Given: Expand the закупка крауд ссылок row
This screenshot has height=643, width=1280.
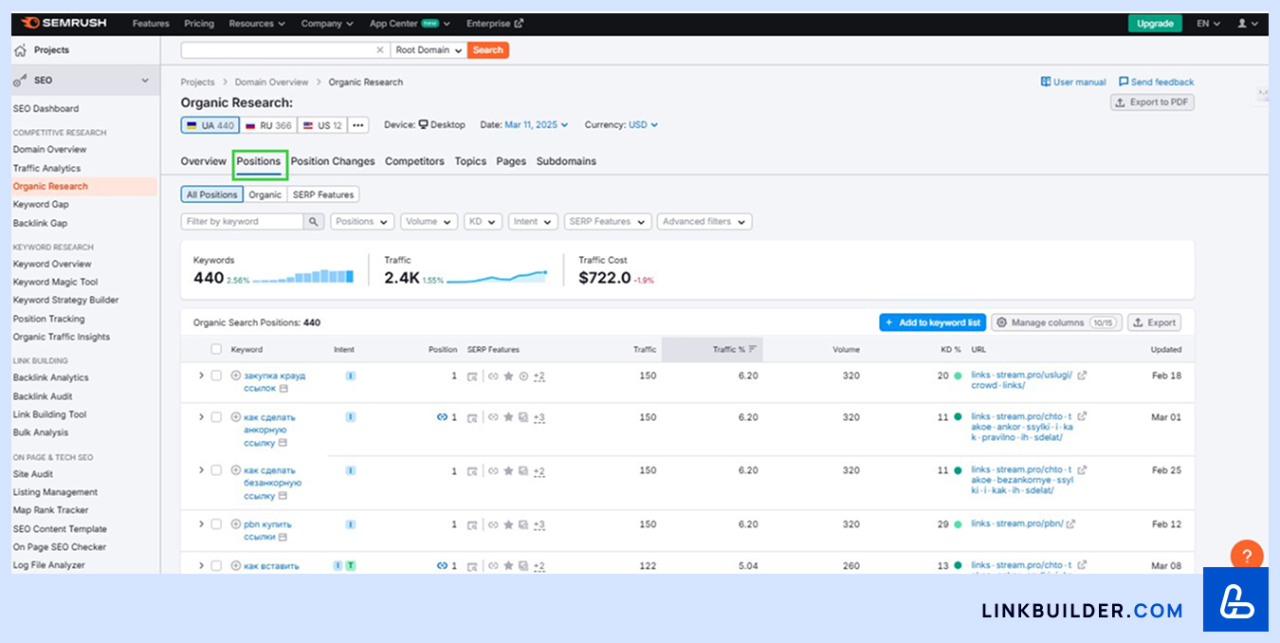Looking at the screenshot, I should 201,376.
